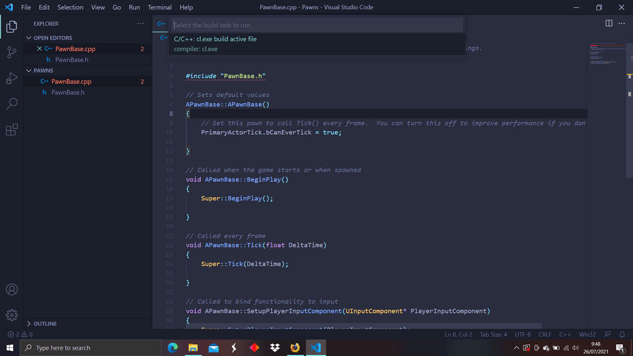Screen dimensions: 633x356
Task: Click the notifications bell in status bar
Action: (622, 334)
